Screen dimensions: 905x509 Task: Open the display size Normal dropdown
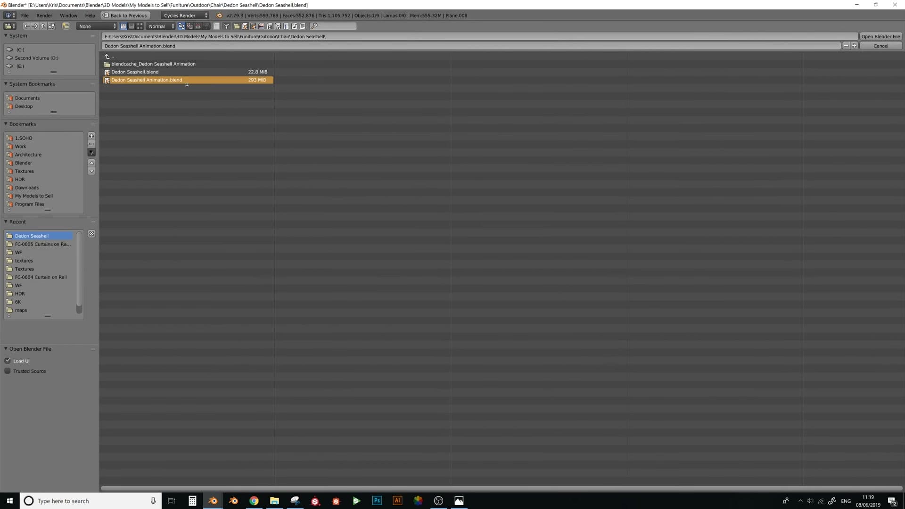click(161, 26)
